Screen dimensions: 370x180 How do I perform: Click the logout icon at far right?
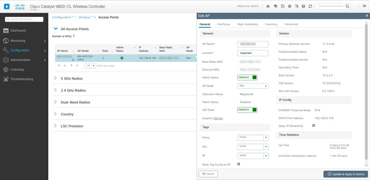point(364,6)
